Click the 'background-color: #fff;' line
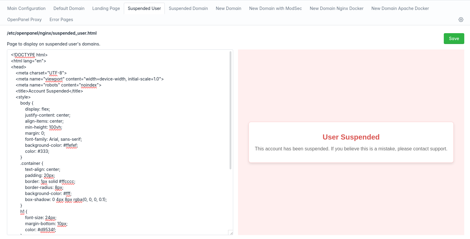470x239 pixels. [48, 193]
